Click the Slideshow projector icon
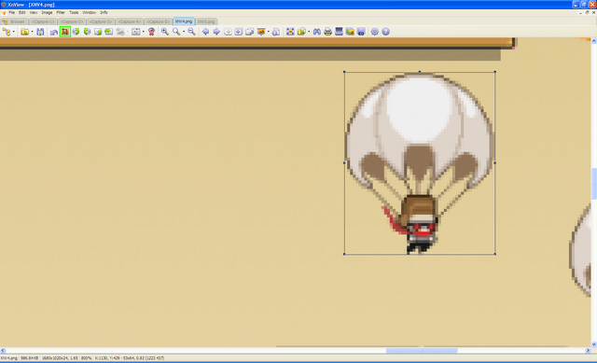 click(261, 32)
